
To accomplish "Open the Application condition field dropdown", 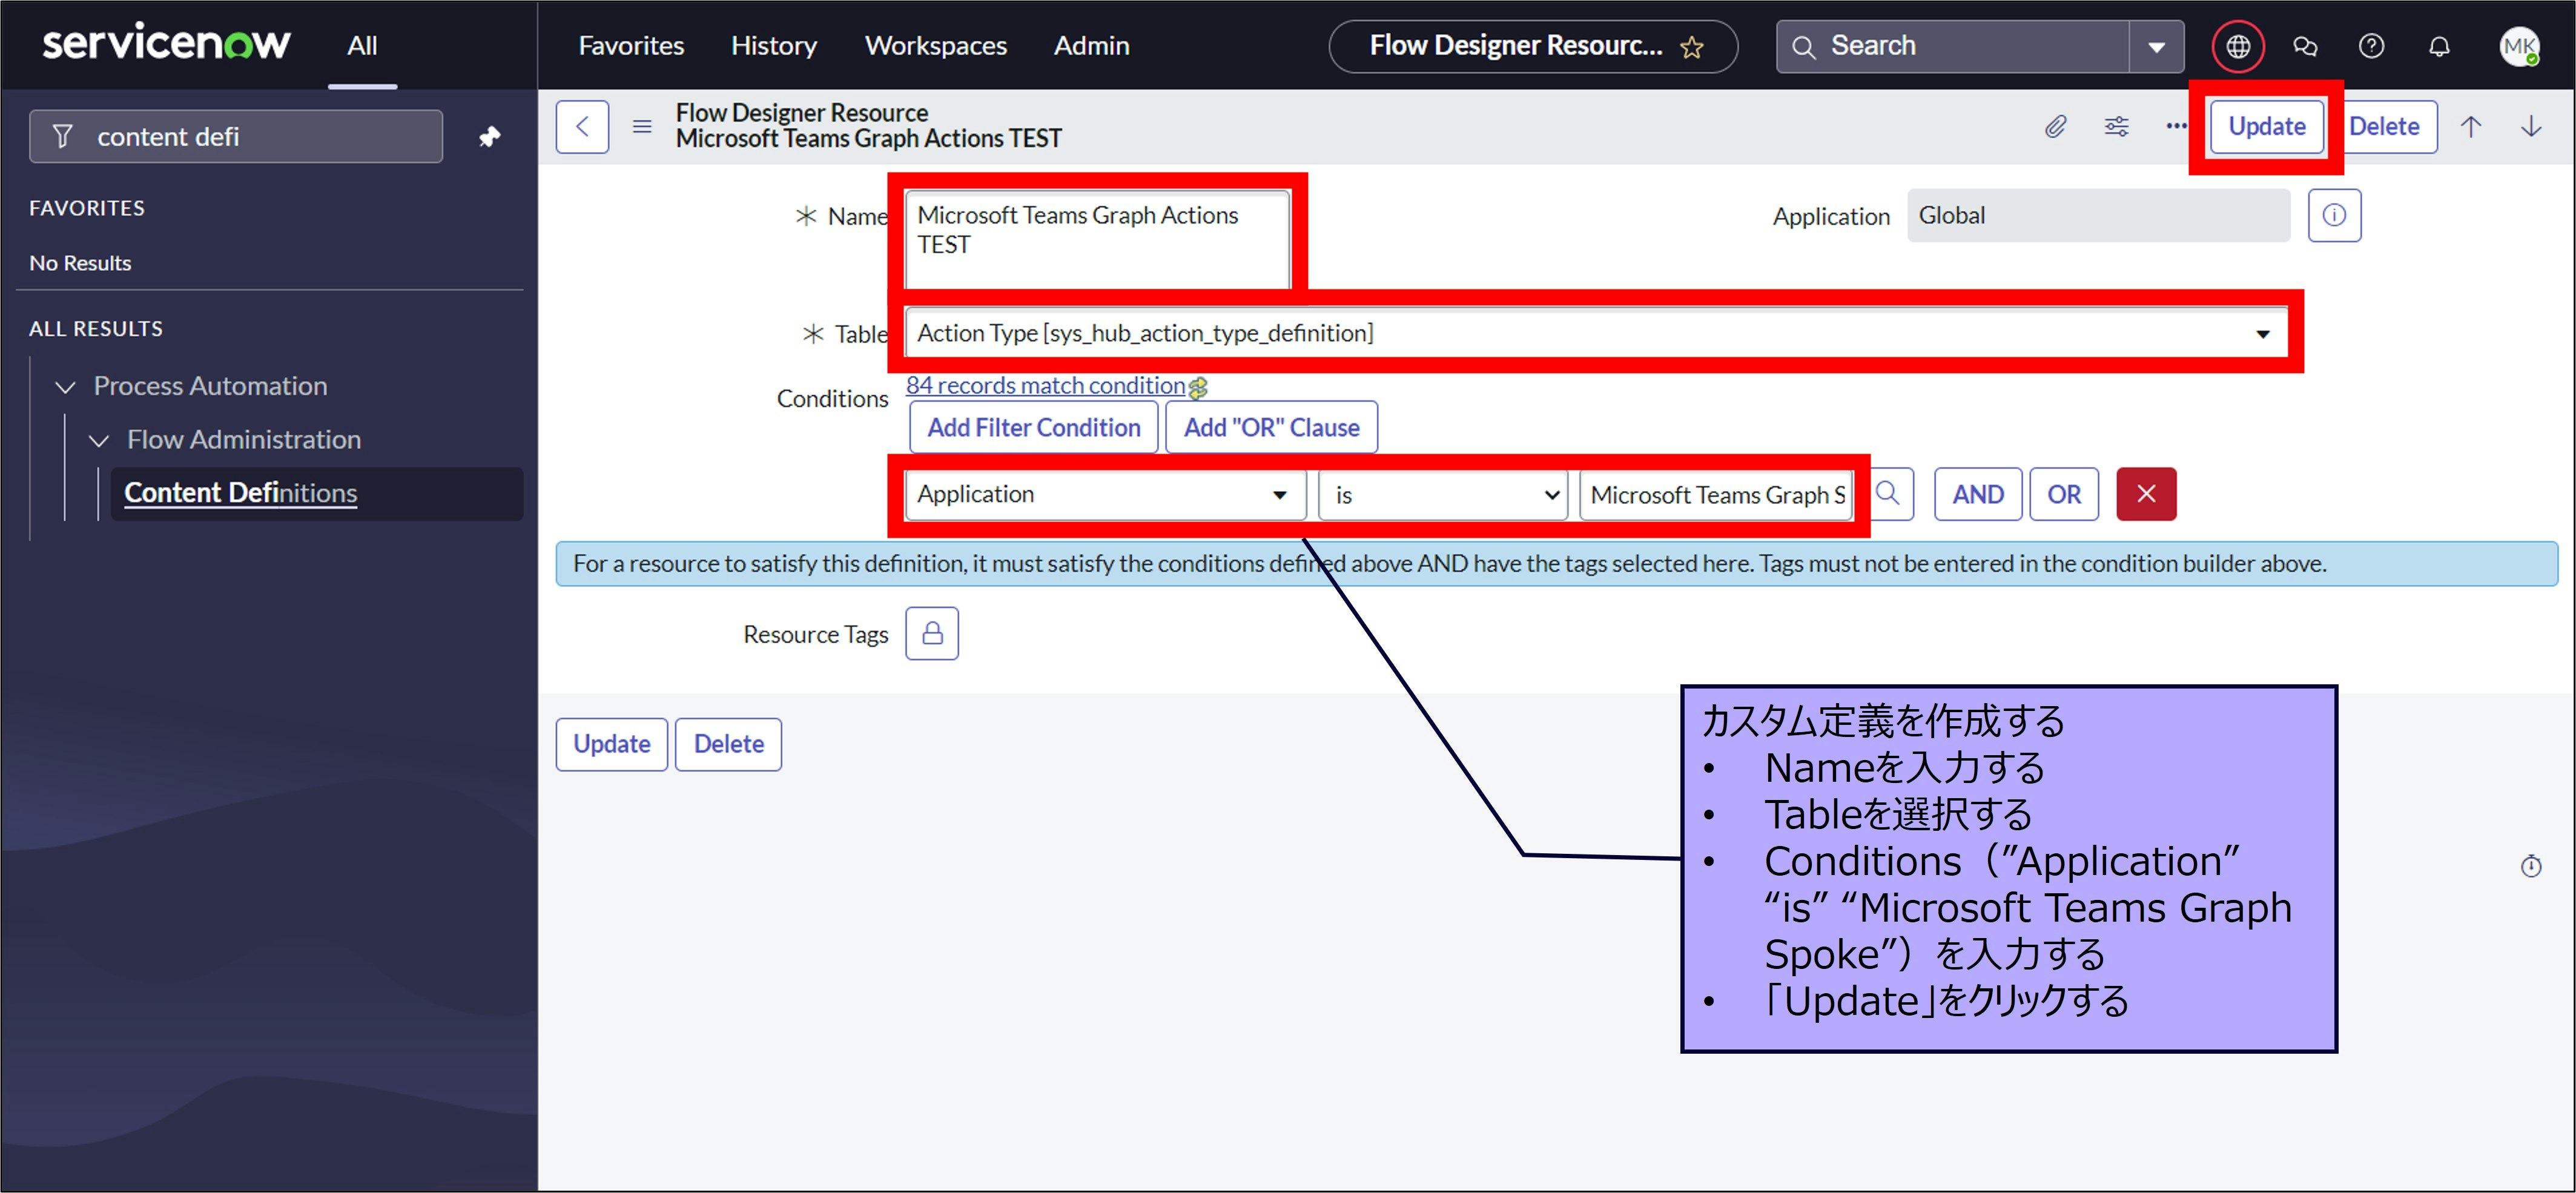I will [1104, 494].
